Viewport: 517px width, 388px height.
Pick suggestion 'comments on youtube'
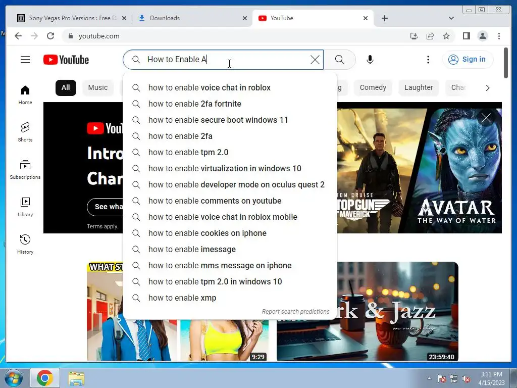click(x=230, y=201)
